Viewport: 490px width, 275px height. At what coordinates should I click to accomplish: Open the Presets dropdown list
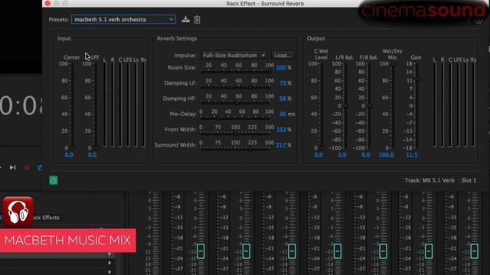pos(123,19)
